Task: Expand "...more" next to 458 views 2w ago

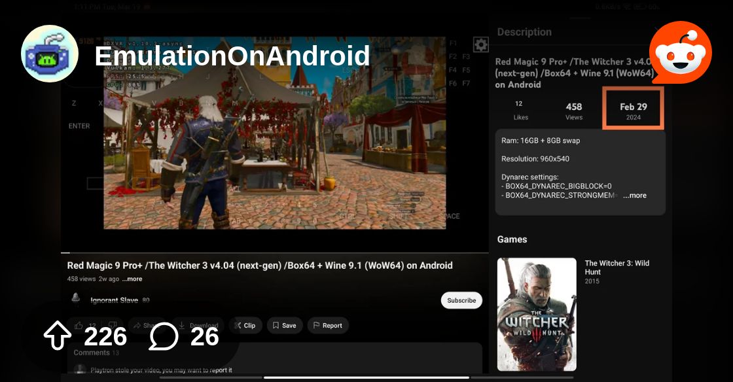Action: coord(132,279)
